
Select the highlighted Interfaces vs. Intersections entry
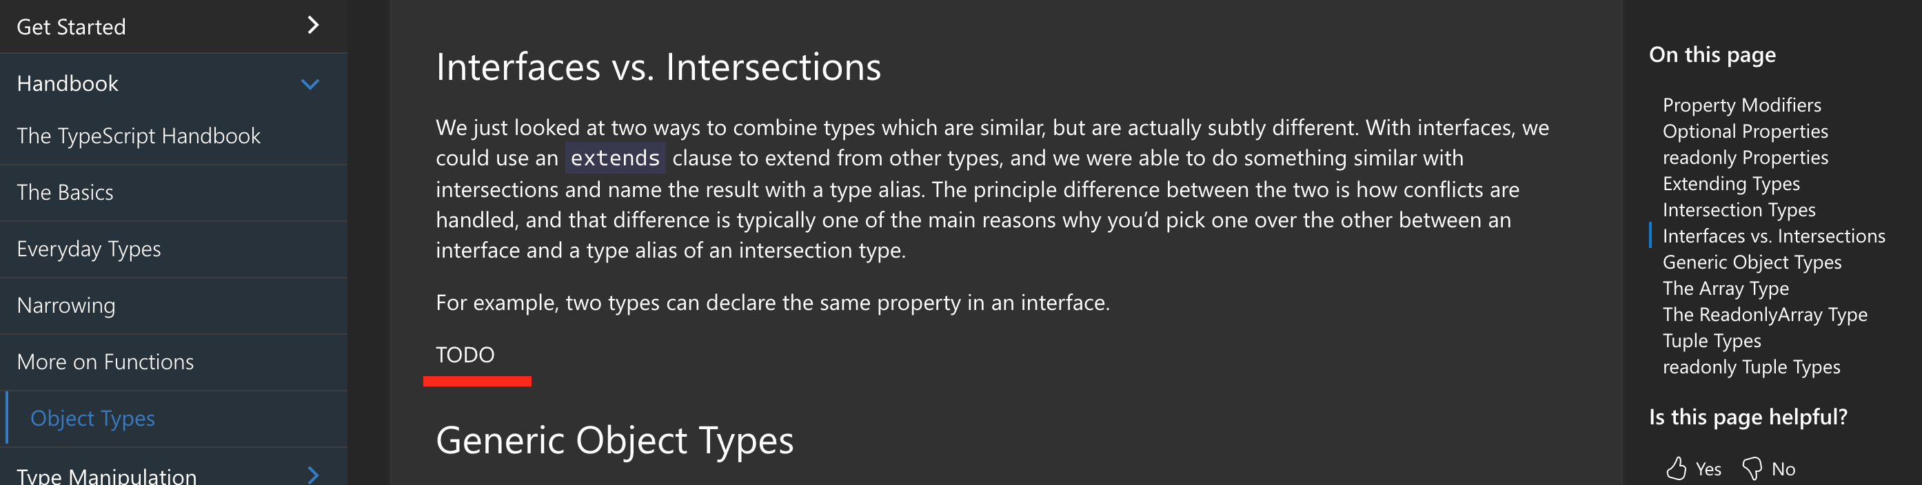click(x=1774, y=236)
